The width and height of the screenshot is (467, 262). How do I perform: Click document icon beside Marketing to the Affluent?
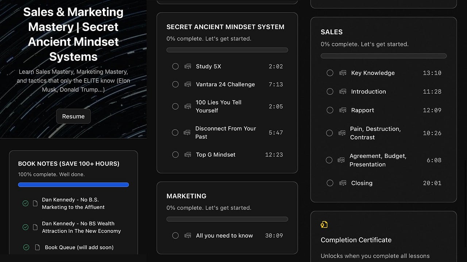(x=35, y=203)
